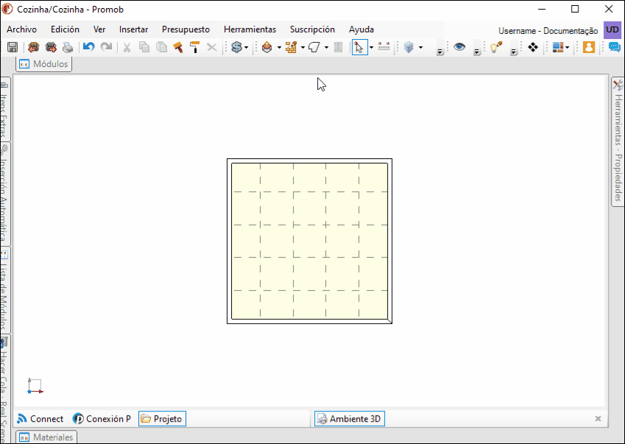Screen dimensions: 625x444
Task: Select the paint brush tool
Action: pos(177,47)
